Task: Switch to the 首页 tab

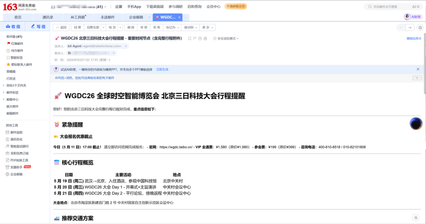Action: tap(18, 17)
